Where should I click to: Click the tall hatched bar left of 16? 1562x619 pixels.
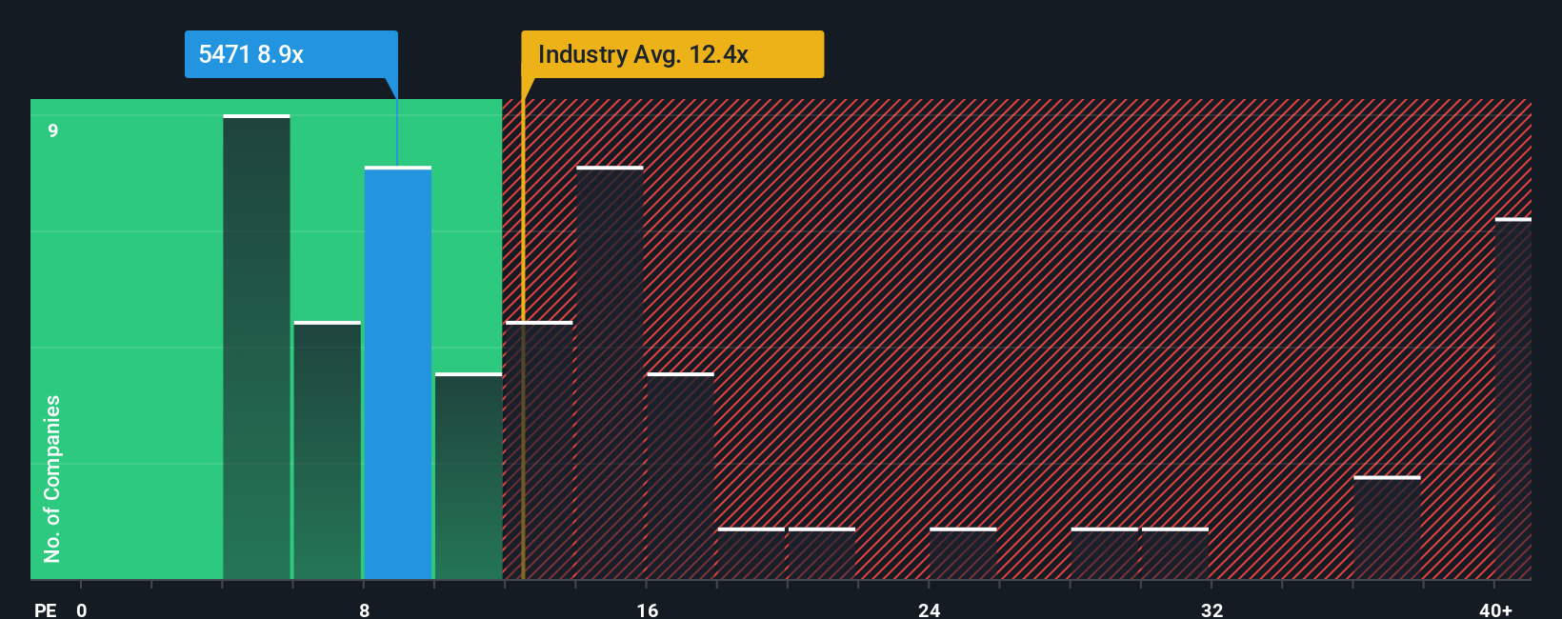(610, 372)
